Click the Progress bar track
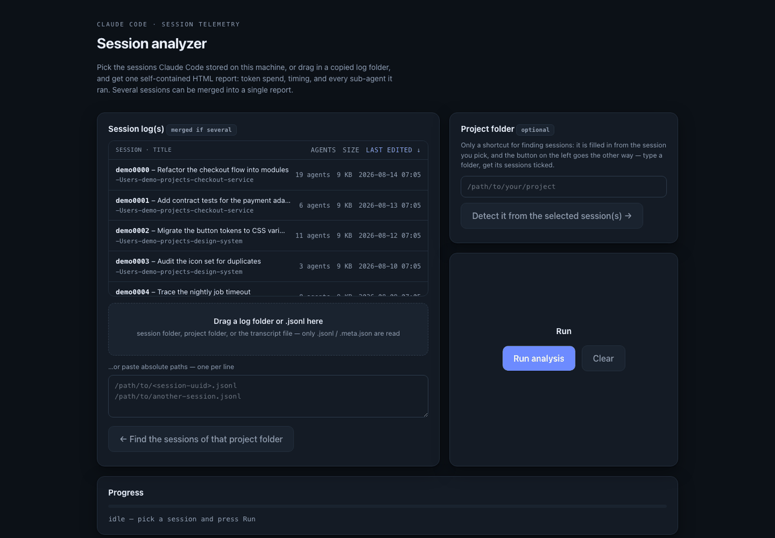Screen dimensions: 775x538 (387, 506)
